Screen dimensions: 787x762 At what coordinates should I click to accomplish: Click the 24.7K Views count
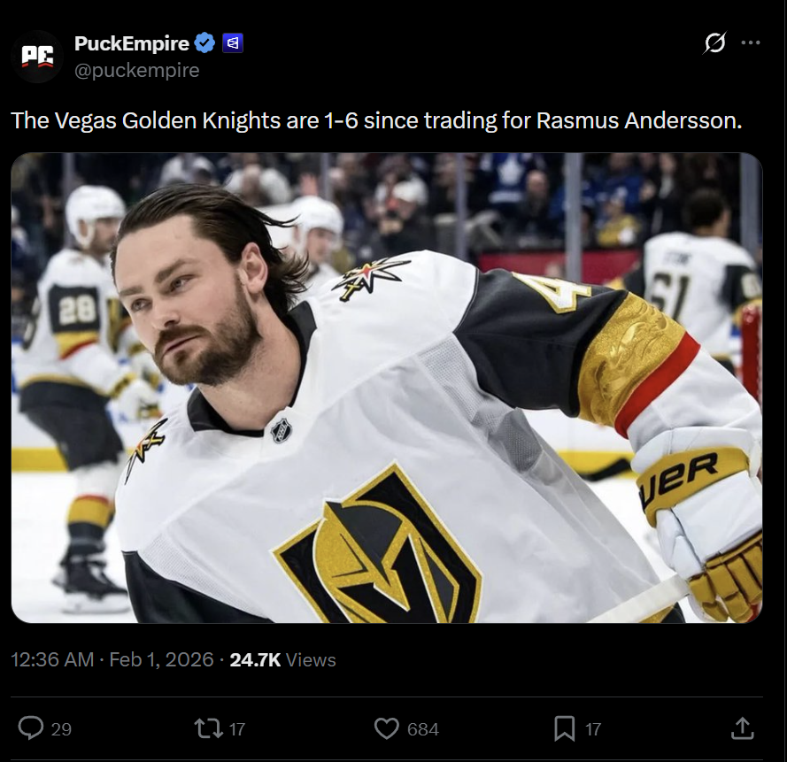[282, 659]
